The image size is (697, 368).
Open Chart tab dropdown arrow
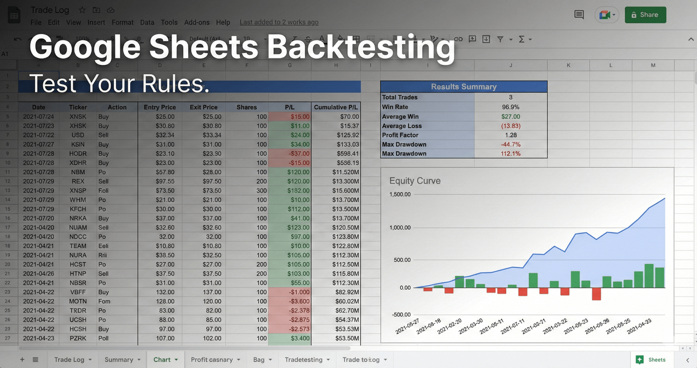coord(176,360)
